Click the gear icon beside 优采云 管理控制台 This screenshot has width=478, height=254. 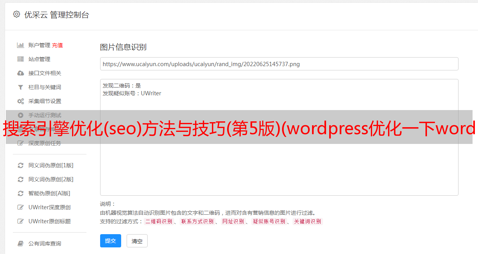click(x=16, y=14)
